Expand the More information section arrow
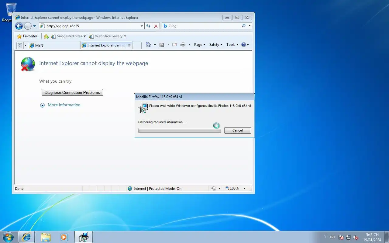This screenshot has height=243, width=389. pyautogui.click(x=43, y=105)
